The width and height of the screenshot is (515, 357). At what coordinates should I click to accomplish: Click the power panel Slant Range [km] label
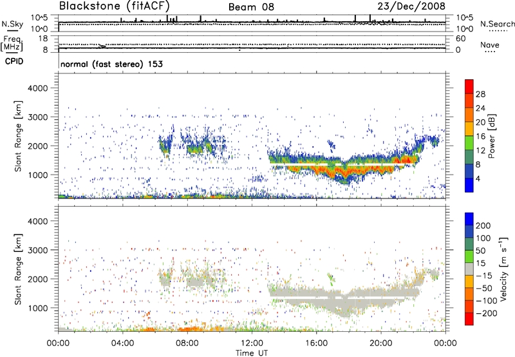click(18, 136)
